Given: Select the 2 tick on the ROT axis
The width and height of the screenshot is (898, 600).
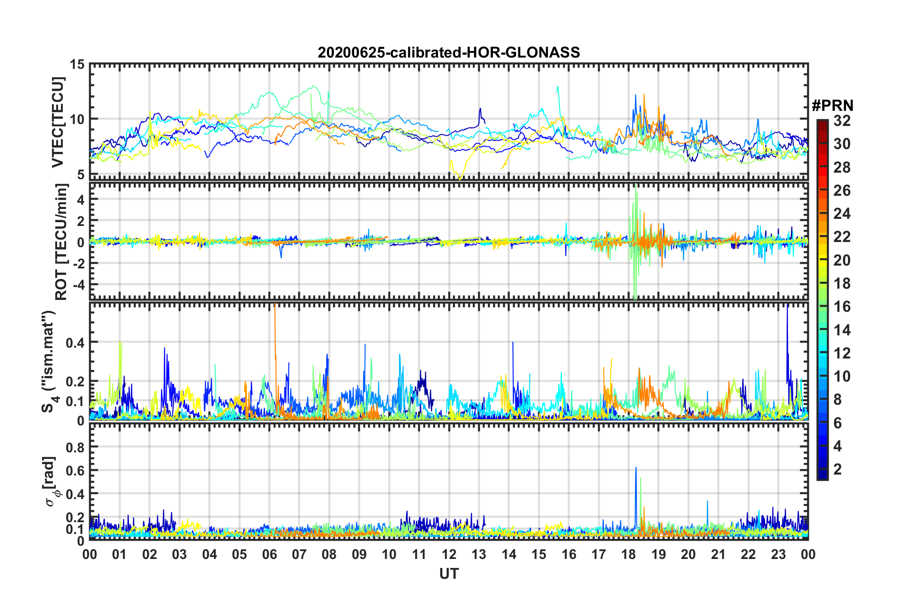Looking at the screenshot, I should click(x=81, y=221).
